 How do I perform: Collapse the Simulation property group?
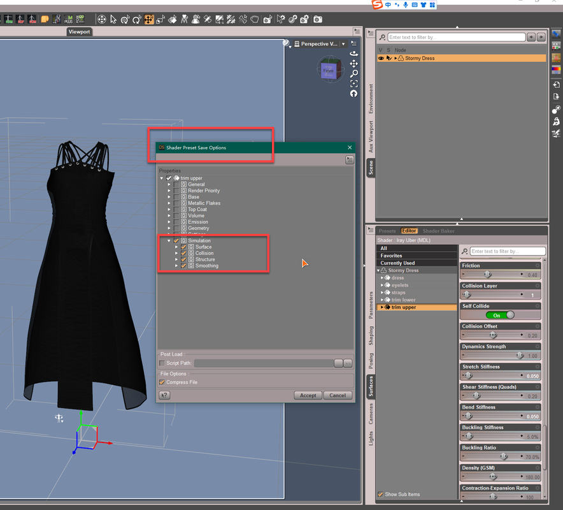coord(169,241)
